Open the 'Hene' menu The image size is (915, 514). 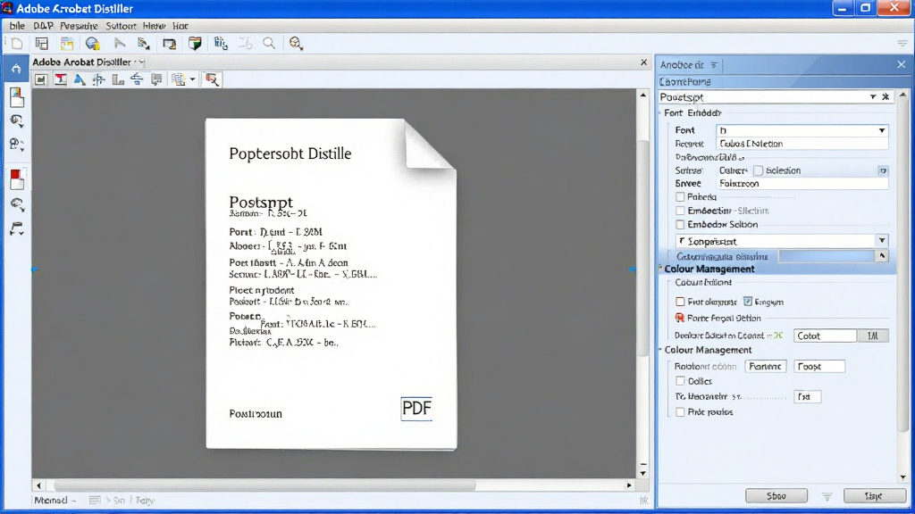coord(154,26)
